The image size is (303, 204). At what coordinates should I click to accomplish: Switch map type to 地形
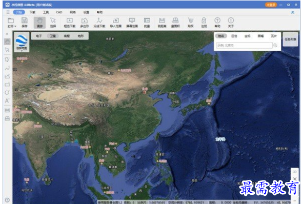tap(80, 36)
